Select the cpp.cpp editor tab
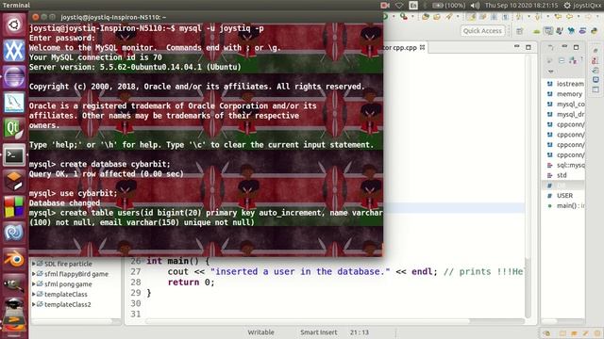604x339 pixels. tap(399, 48)
